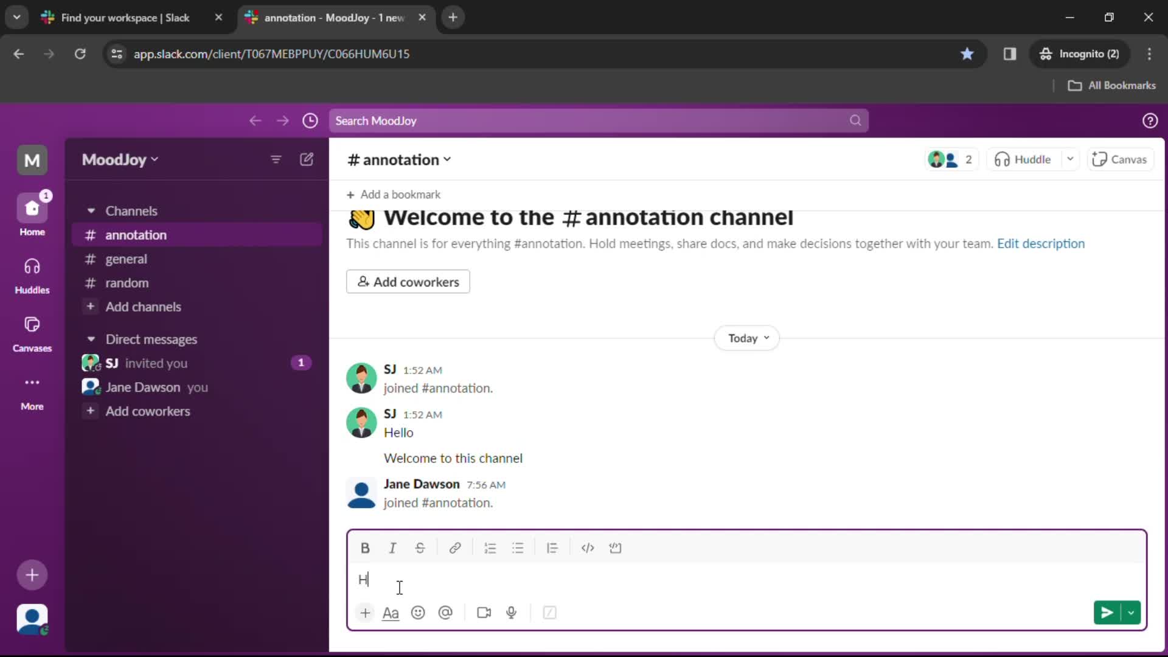Viewport: 1168px width, 657px height.
Task: Open the slash shortcuts menu
Action: [x=549, y=613]
